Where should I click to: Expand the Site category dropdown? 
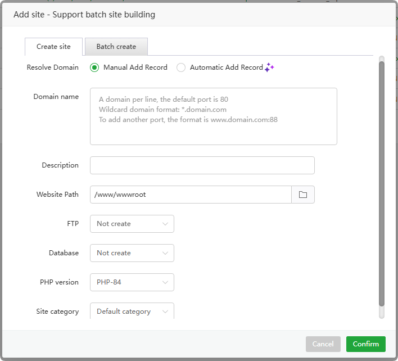pos(132,311)
